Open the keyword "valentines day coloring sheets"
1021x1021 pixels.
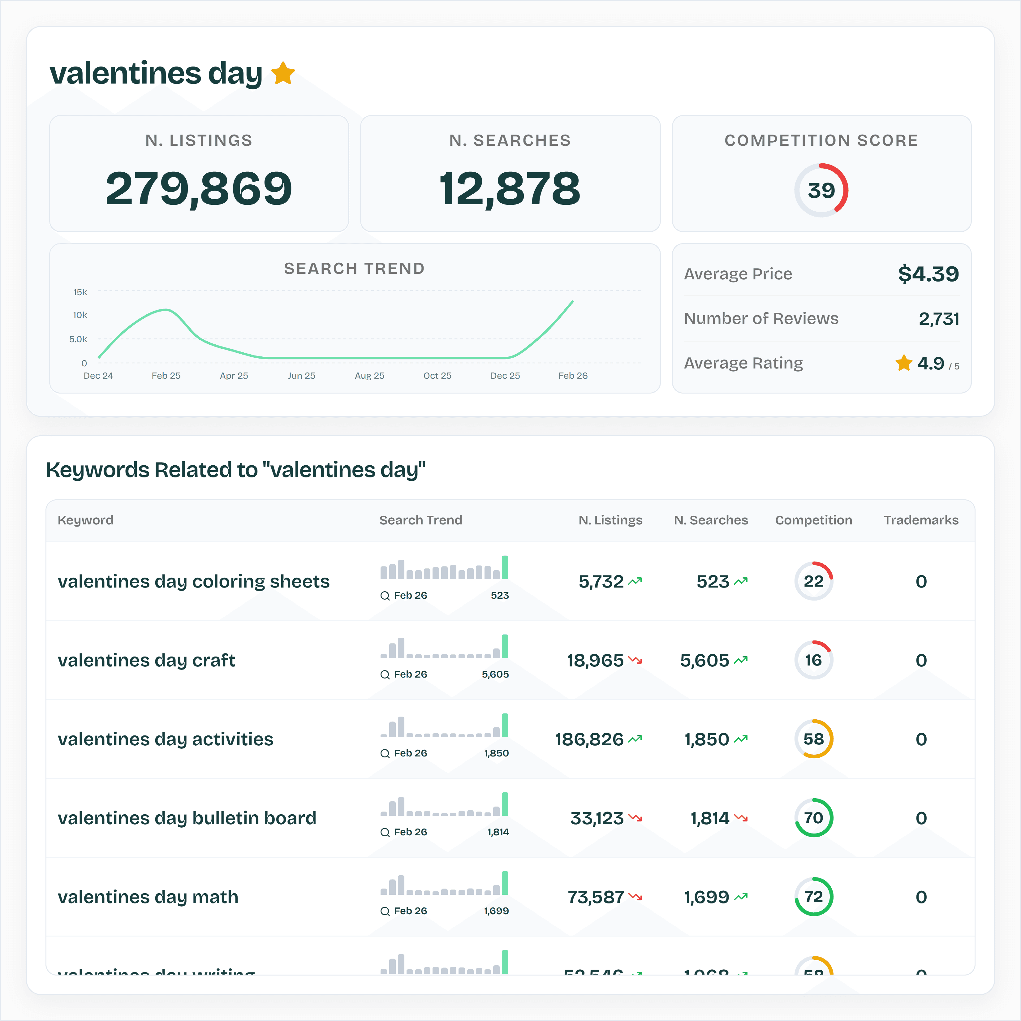(x=193, y=581)
